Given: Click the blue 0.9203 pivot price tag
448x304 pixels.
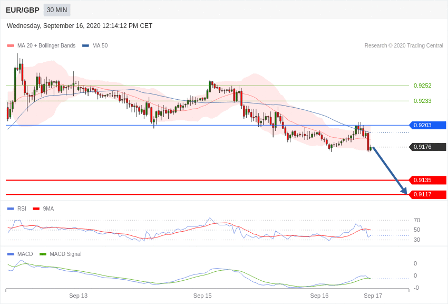Looking at the screenshot, I should (428, 125).
